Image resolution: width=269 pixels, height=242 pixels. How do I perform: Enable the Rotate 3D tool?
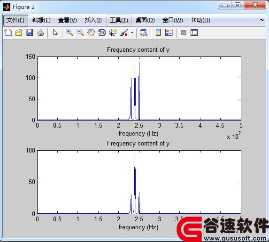102,32
